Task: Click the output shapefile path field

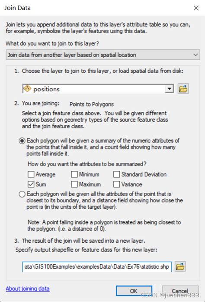Action: point(97,266)
